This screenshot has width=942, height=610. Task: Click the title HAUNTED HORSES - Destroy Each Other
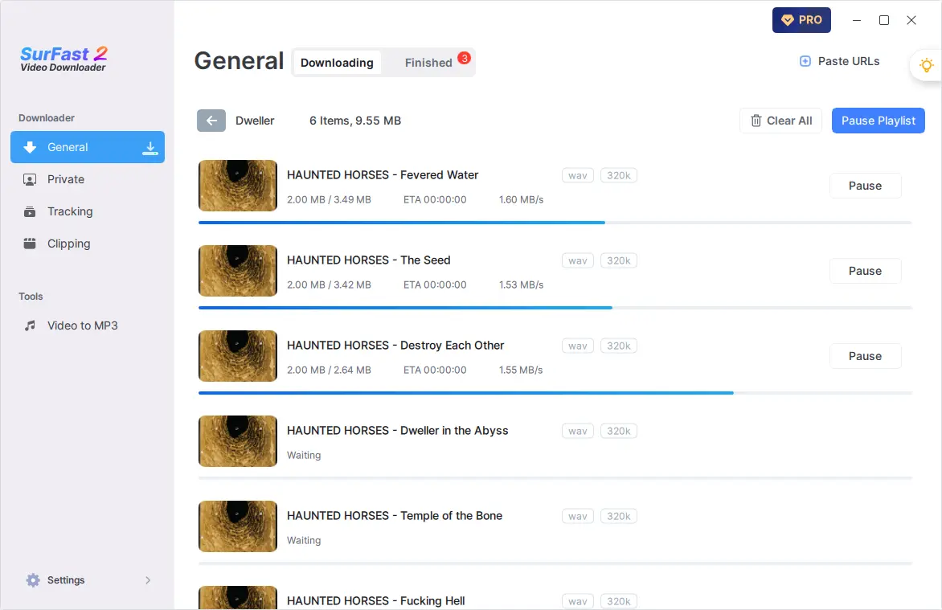395,346
